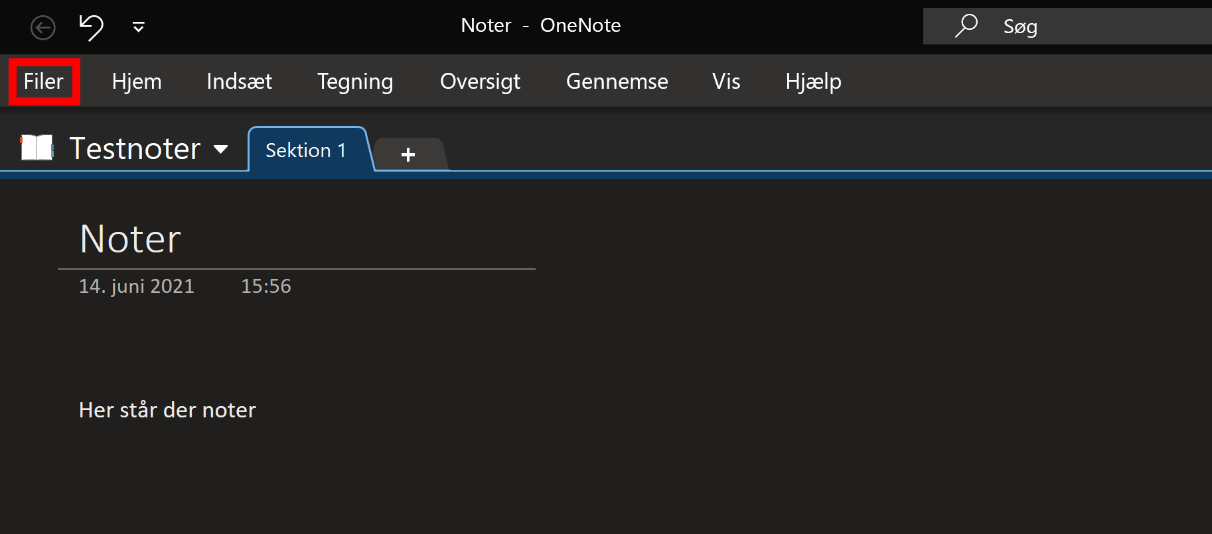Screen dimensions: 1212x534
Task: Click the Undo icon
Action: click(x=92, y=27)
